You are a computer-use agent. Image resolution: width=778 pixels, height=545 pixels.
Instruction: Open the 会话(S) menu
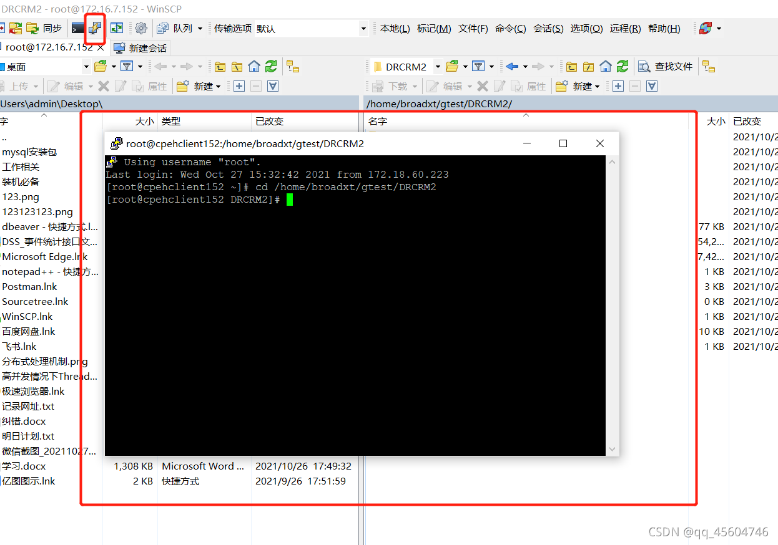click(x=548, y=28)
